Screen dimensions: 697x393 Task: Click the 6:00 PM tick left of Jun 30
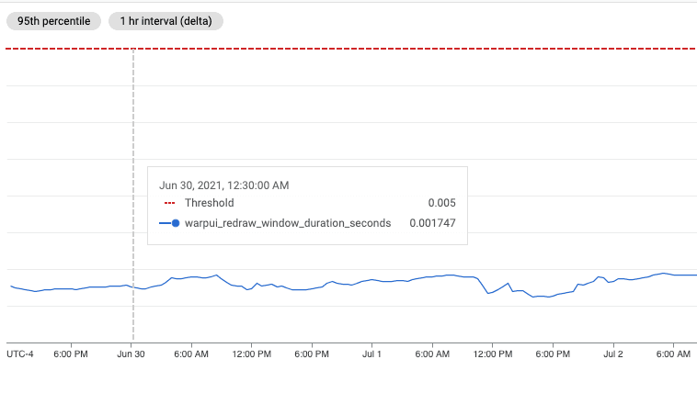(x=72, y=353)
